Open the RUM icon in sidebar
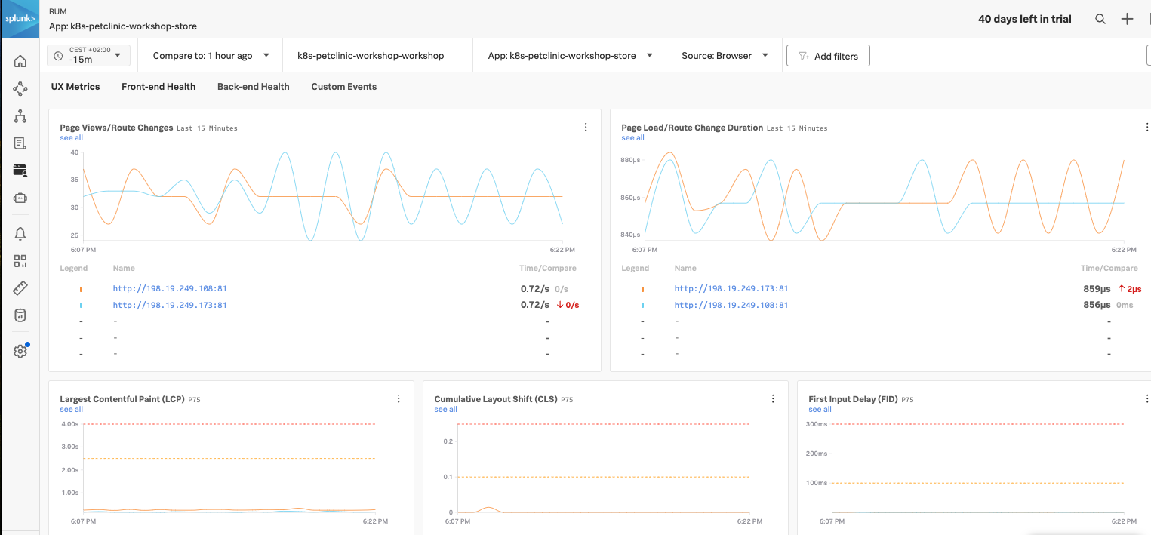Screen dimensions: 1151x535 pyautogui.click(x=20, y=171)
